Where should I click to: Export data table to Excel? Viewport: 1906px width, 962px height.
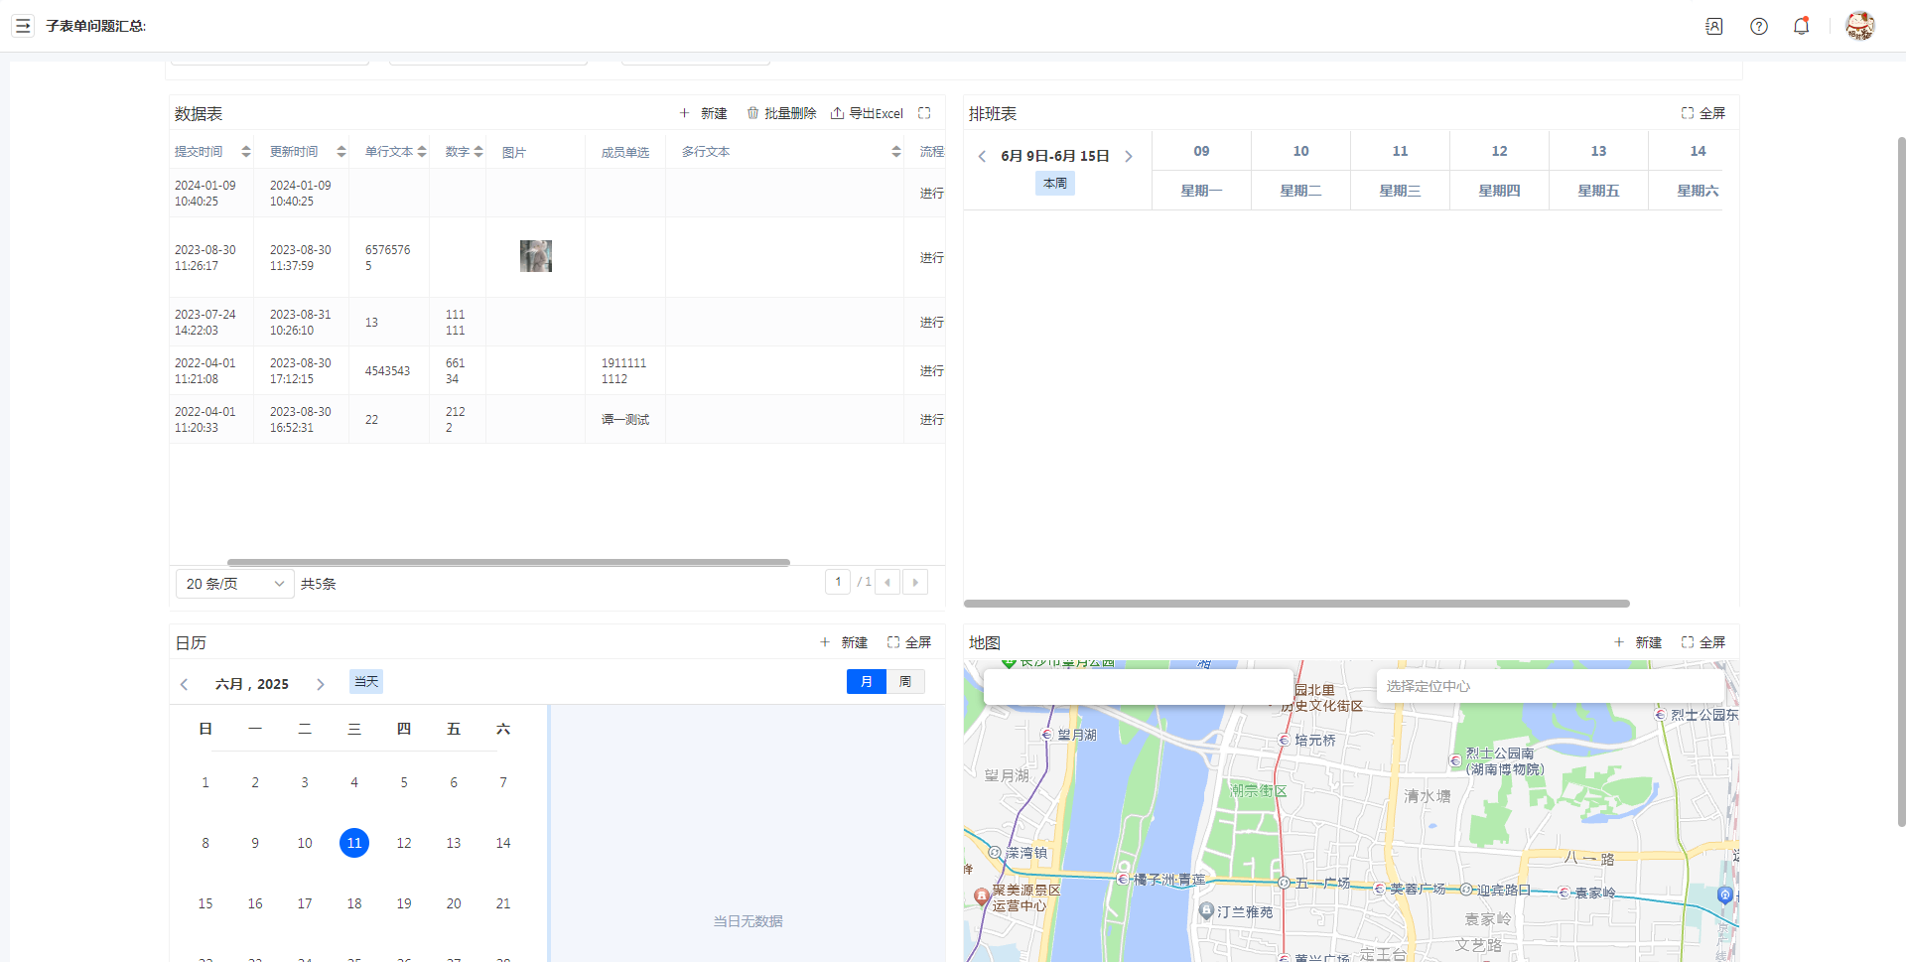[x=867, y=113]
